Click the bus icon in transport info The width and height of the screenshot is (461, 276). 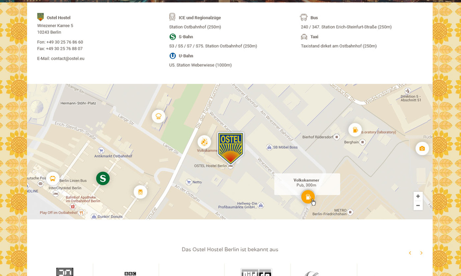click(x=304, y=17)
